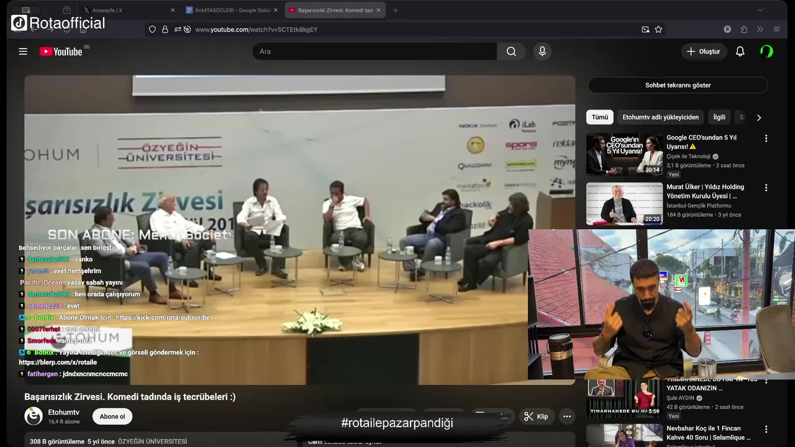
Task: Open more options for Murat Ülker video
Action: point(766,187)
